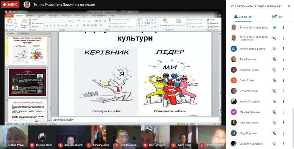Click the Paste (Вставить) clipboard icon
Screen dimensions: 294x149
click(9, 21)
